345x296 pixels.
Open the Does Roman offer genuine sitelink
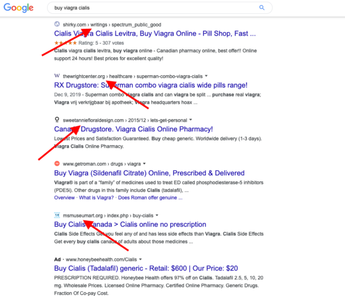[x=150, y=198]
